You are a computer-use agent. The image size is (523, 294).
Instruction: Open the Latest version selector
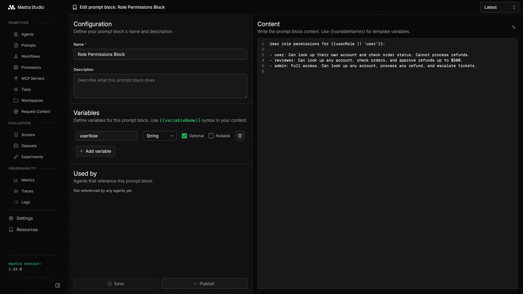[x=499, y=7]
